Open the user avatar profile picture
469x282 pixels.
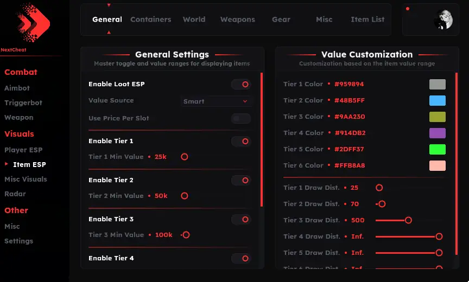point(443,20)
